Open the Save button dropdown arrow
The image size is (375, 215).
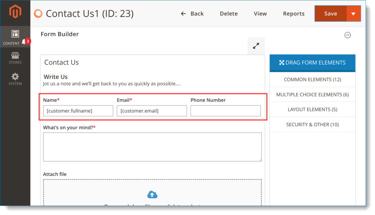coord(353,13)
